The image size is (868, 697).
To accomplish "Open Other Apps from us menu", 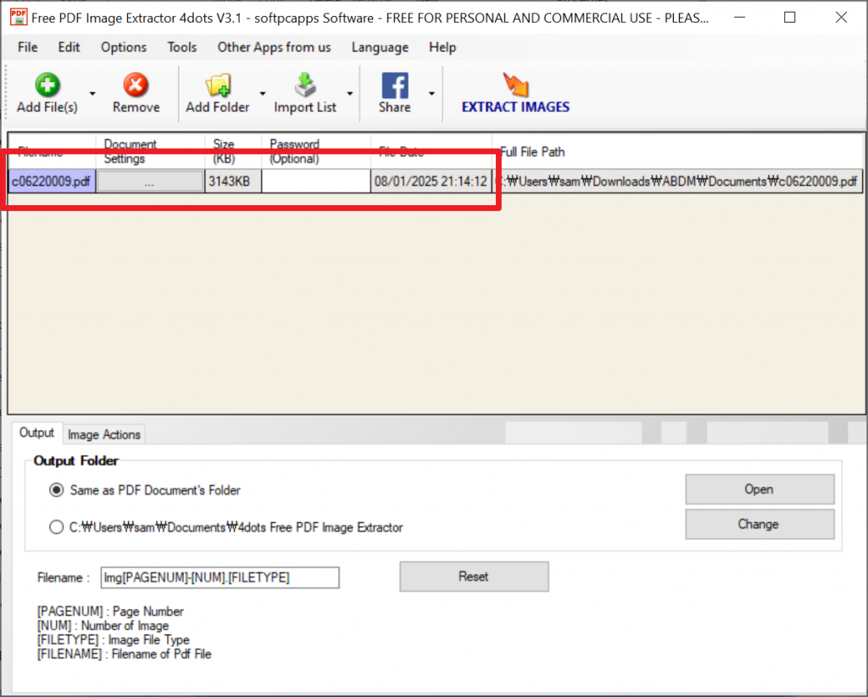I will coord(274,47).
